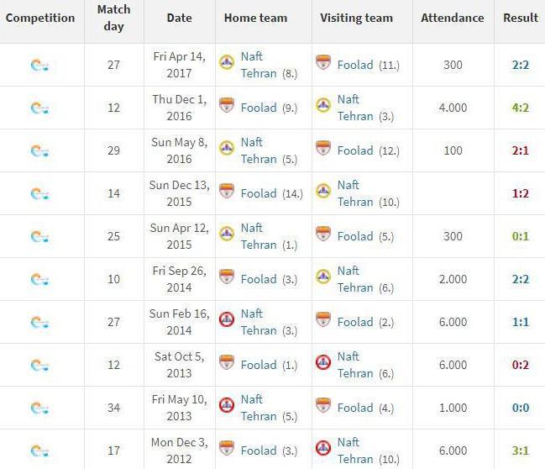
Task: Click the Foolad crest in the May 8, 2016 visiting team cell
Action: point(323,148)
